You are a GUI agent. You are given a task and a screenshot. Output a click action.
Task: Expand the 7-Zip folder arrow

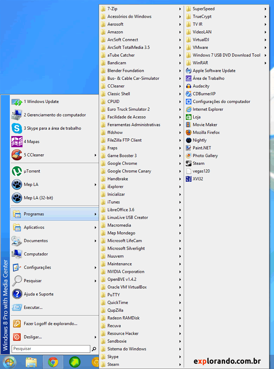tap(180, 9)
